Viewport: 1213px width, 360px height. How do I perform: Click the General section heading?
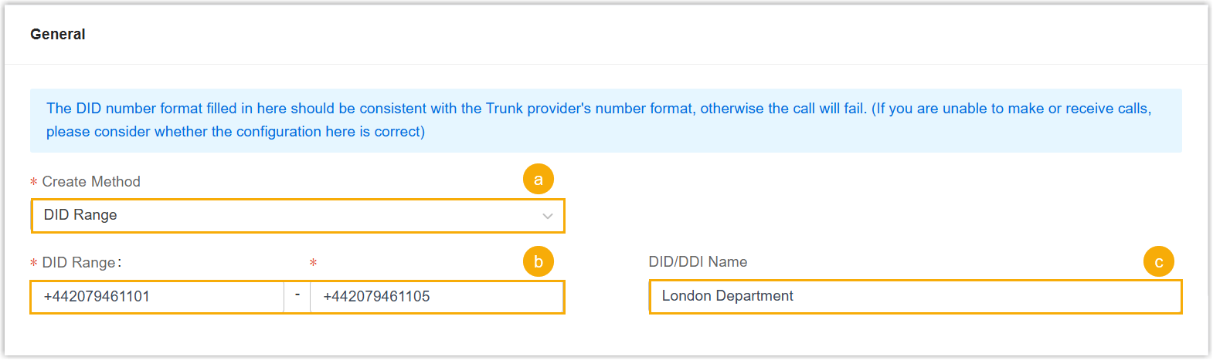tap(58, 35)
